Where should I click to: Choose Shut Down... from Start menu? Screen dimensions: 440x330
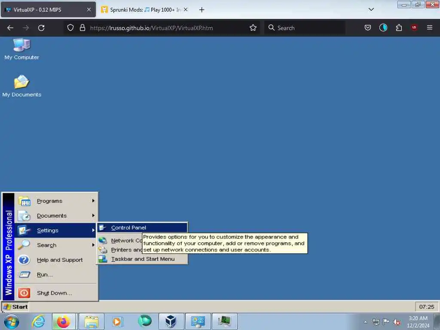[56, 293]
